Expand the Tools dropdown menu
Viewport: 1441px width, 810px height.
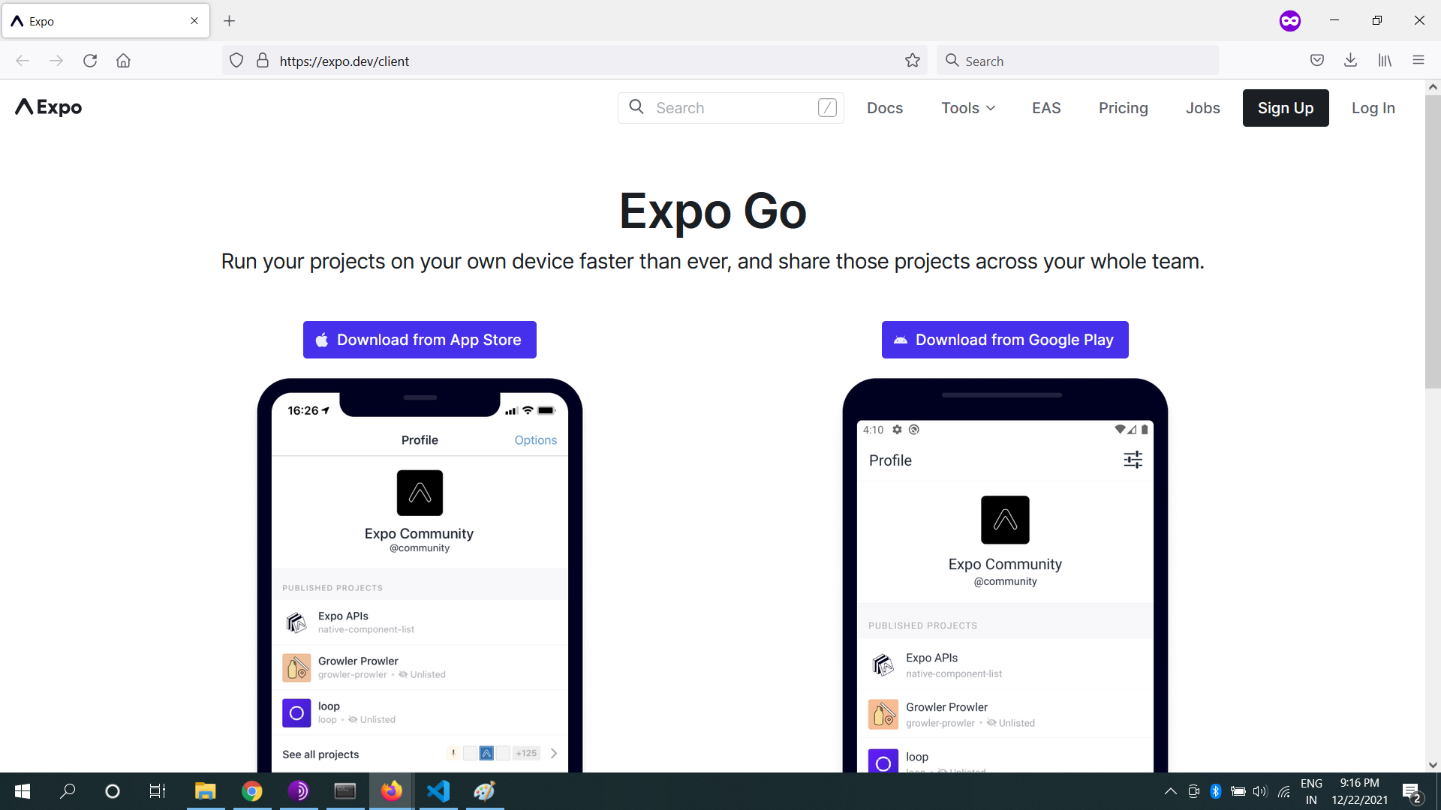pyautogui.click(x=968, y=108)
